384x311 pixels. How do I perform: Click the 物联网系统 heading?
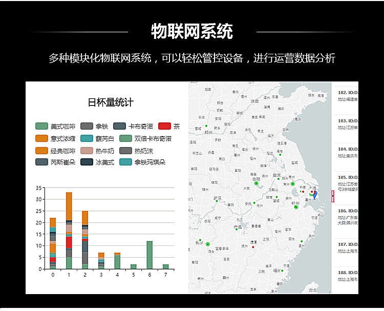[192, 31]
